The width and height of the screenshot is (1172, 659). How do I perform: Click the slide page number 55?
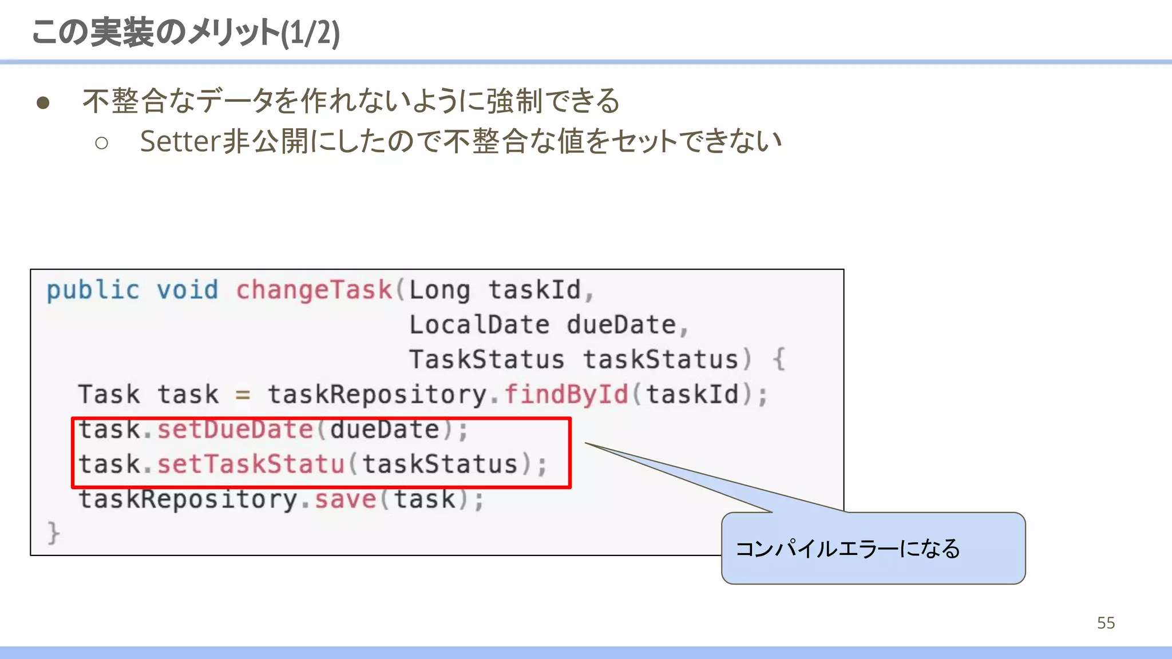point(1106,623)
